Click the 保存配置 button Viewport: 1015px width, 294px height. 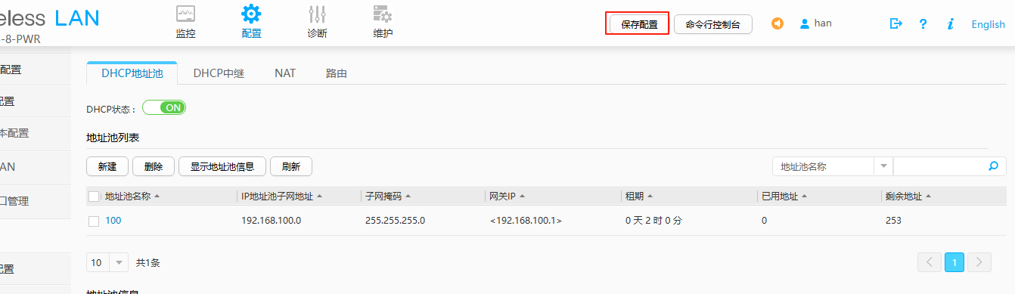tap(639, 24)
